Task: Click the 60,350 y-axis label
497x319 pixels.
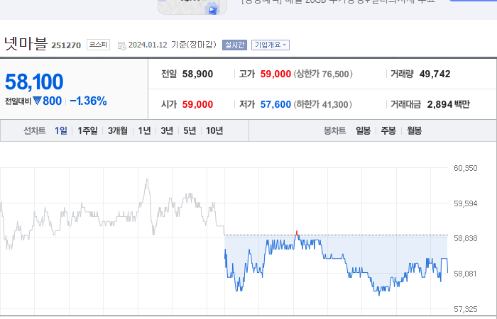Action: point(465,168)
